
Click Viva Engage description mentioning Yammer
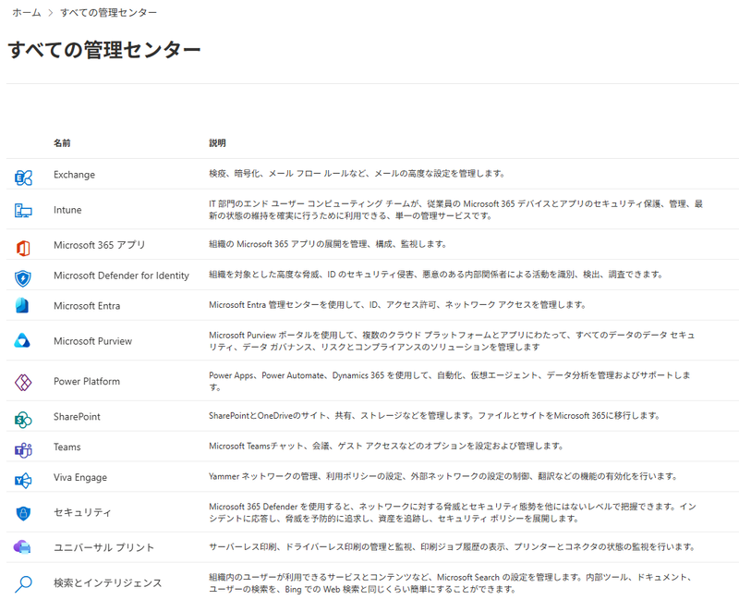click(x=443, y=476)
